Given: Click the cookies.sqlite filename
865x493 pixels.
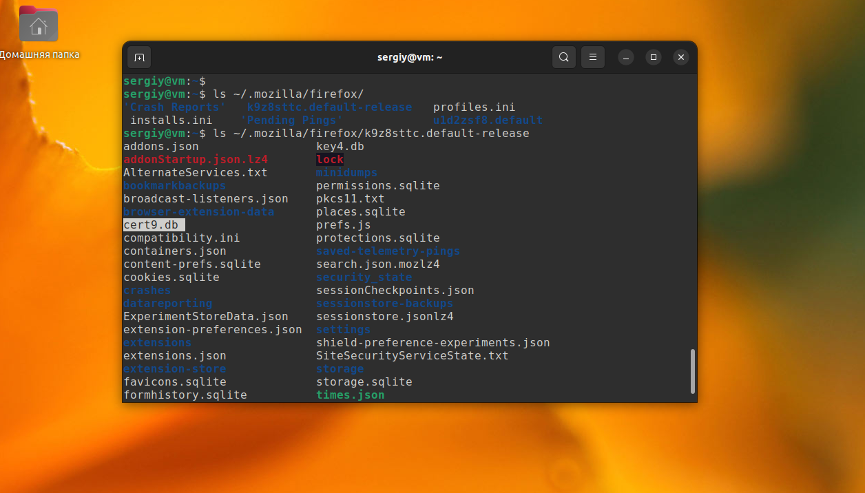Looking at the screenshot, I should coord(171,277).
